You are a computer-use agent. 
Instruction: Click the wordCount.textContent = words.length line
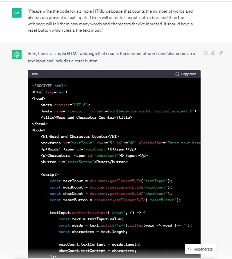[x=100, y=244]
